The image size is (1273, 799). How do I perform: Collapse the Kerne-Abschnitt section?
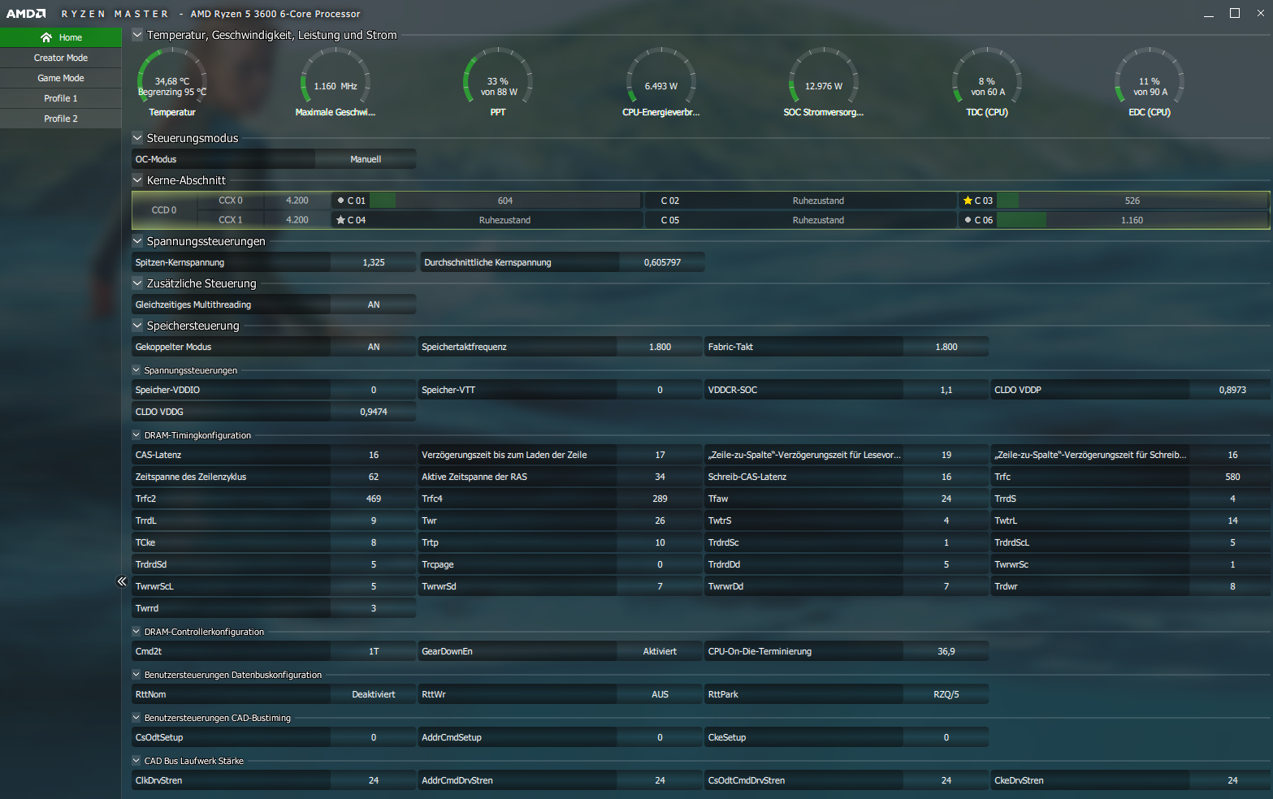click(x=137, y=180)
